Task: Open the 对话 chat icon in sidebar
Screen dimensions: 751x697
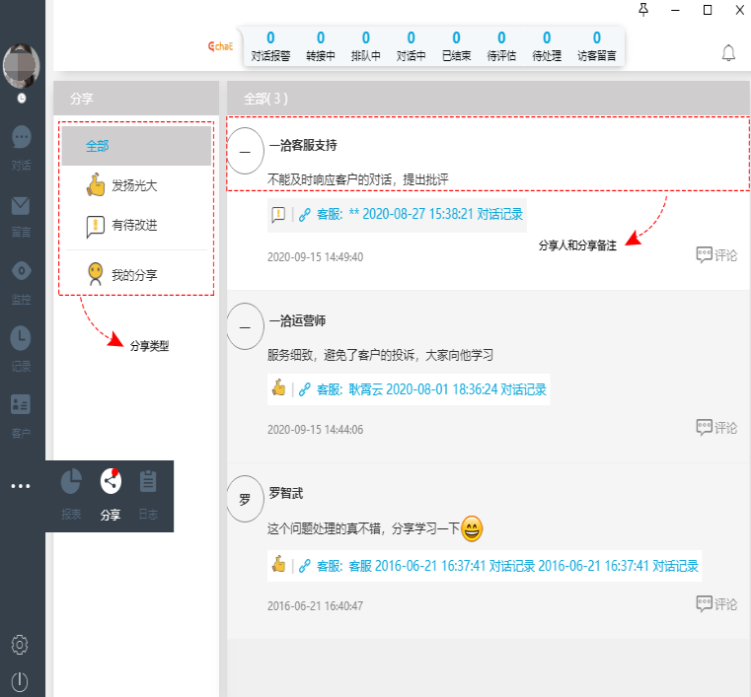Action: 21,138
